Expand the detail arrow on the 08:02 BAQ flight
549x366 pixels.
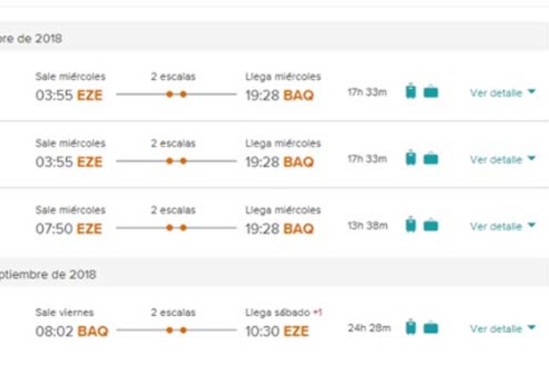531,328
